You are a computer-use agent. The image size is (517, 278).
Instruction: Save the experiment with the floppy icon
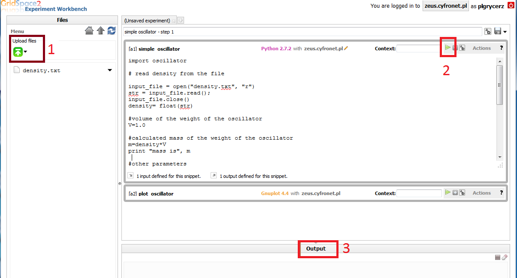click(498, 31)
